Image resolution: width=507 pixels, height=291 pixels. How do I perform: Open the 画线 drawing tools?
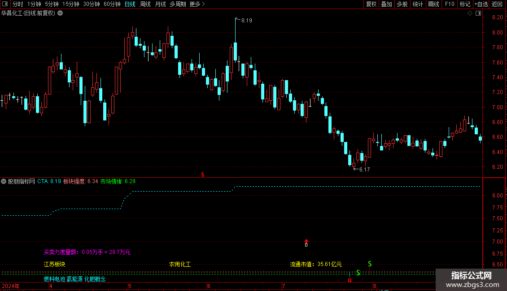pyautogui.click(x=433, y=4)
